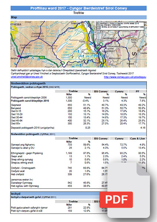This screenshot has width=157, height=222.
Task: Click the 'Siaradwyr Cymraeg' row label
Action: [x=22, y=183]
